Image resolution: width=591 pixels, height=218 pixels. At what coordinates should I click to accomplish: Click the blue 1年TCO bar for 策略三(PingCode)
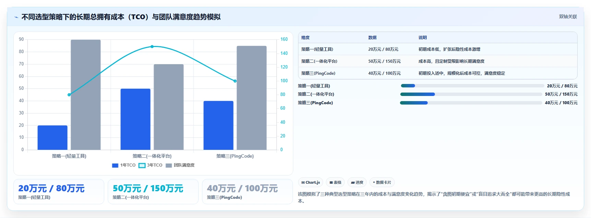pos(218,125)
